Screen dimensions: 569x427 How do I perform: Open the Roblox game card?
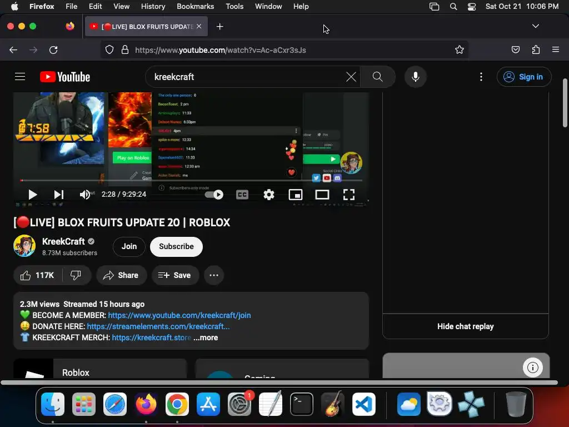click(100, 369)
